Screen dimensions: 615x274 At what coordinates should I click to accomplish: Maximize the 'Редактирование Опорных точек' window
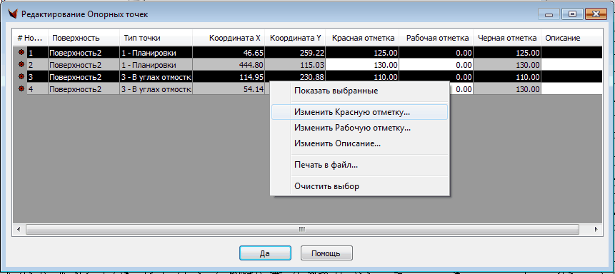[x=572, y=14]
